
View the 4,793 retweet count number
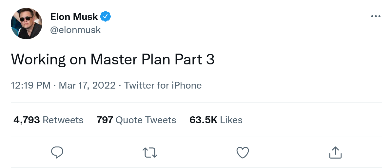click(x=27, y=120)
